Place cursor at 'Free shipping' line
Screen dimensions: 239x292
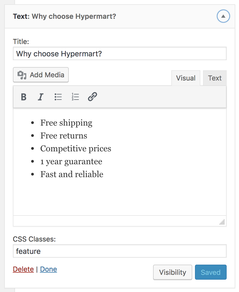66,123
